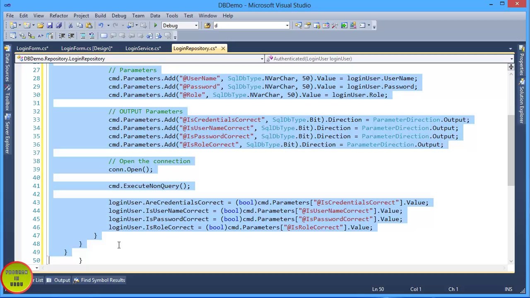Screen dimensions: 530x298
Task: Undo the last action using toolbar arrow
Action: pos(101,25)
